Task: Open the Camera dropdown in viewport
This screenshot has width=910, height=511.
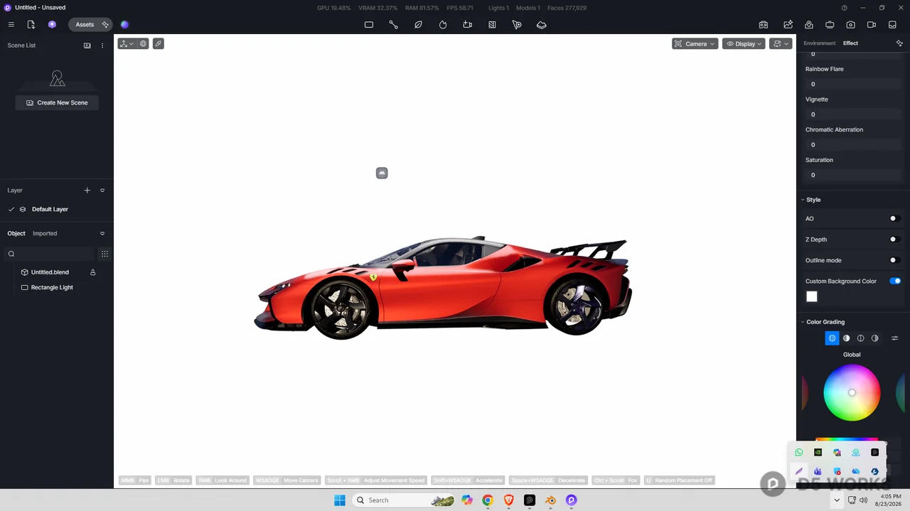Action: coord(695,43)
